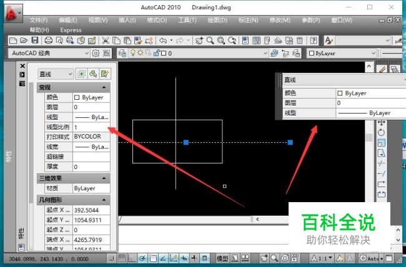This screenshot has height=267, width=406.
Task: Cut selection with the scissors icon
Action: 105,41
